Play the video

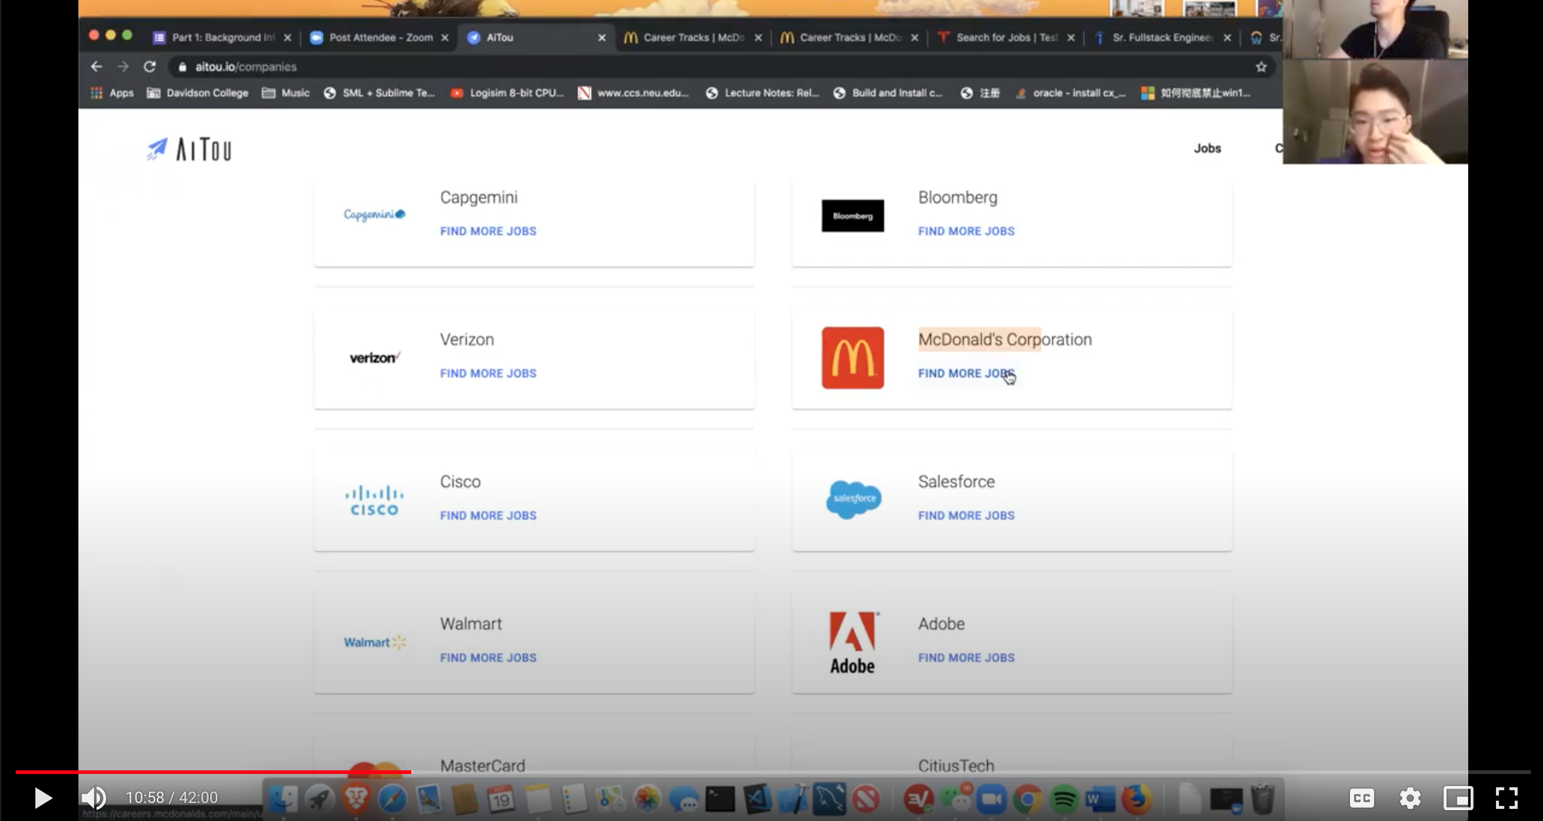(x=42, y=798)
